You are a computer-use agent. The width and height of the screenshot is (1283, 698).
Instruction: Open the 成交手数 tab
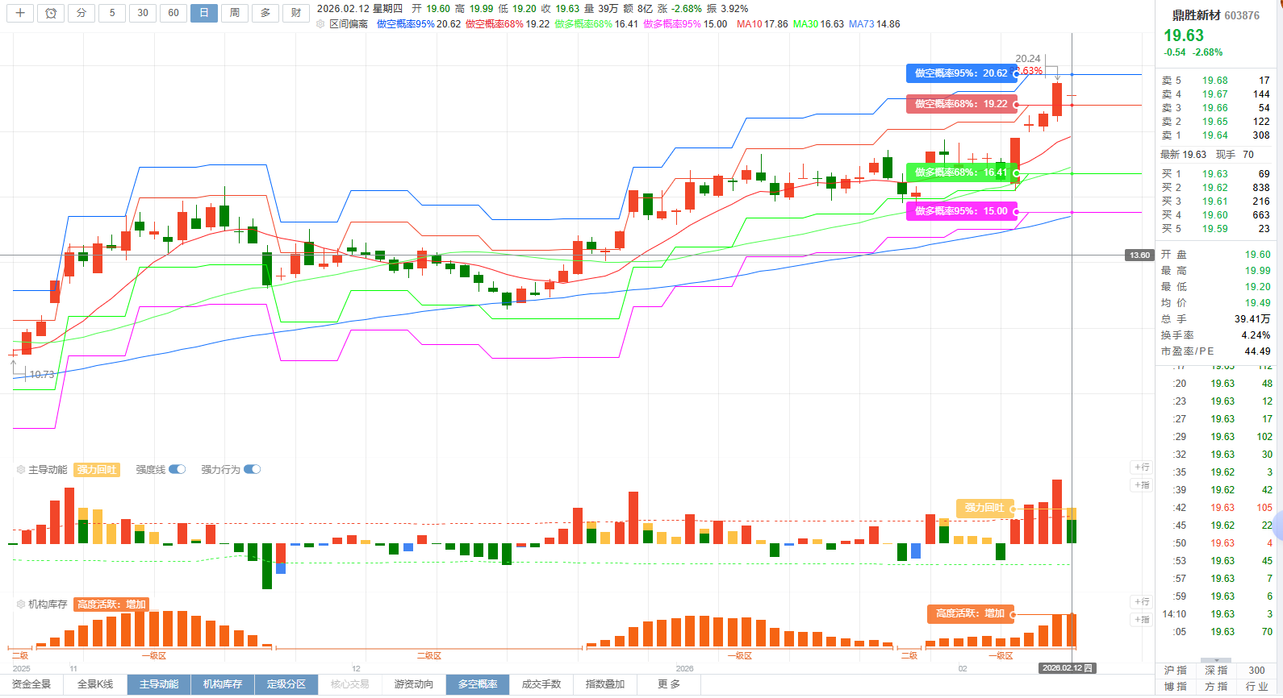pyautogui.click(x=541, y=684)
